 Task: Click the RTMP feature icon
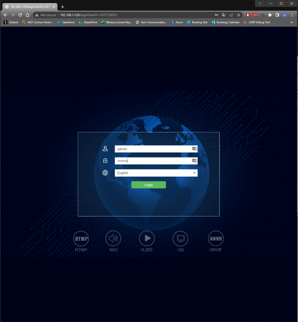[81, 239]
